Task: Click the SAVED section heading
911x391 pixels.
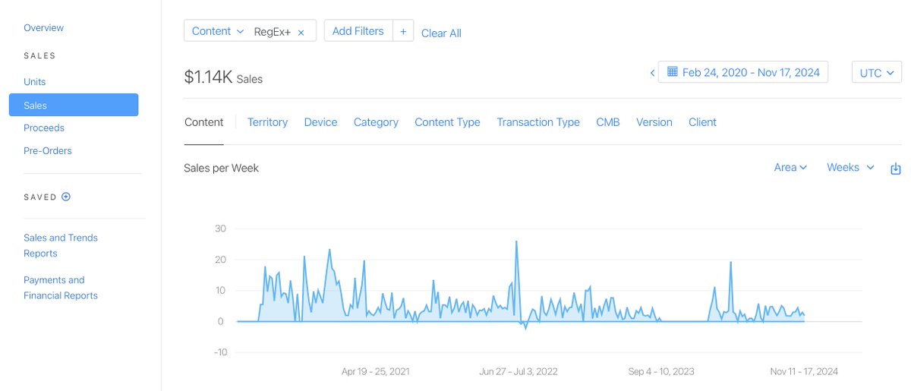Action: tap(40, 197)
